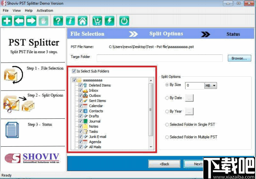Viewport: 256px width, 179px height.
Task: Open the By Year picker button
Action: coord(189,112)
